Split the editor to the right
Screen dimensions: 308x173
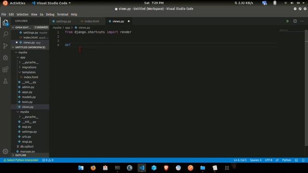295,21
